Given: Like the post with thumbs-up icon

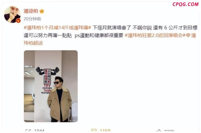Looking at the screenshot, I should coord(159,131).
